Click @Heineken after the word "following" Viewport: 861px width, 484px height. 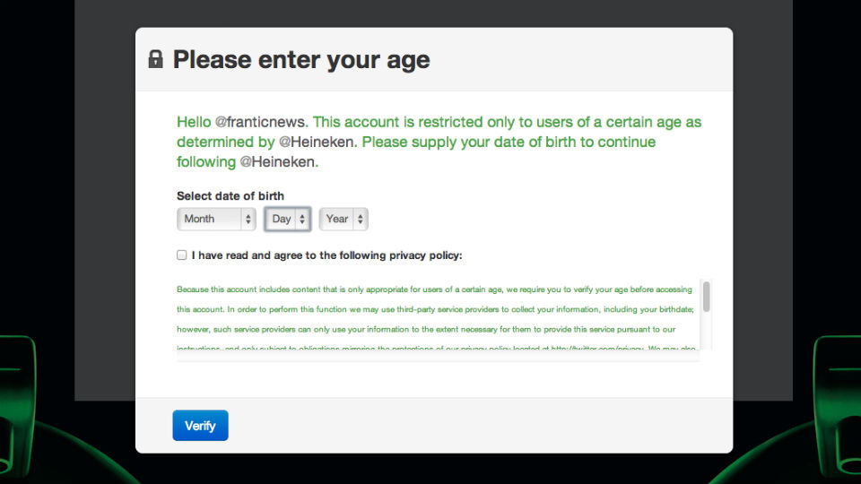coord(278,162)
